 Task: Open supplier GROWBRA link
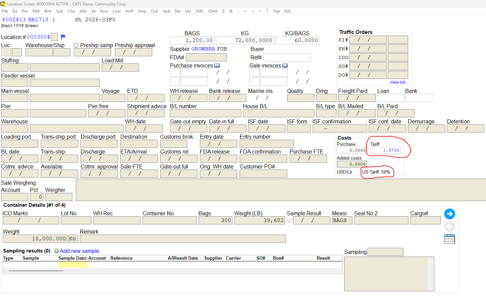tap(203, 49)
